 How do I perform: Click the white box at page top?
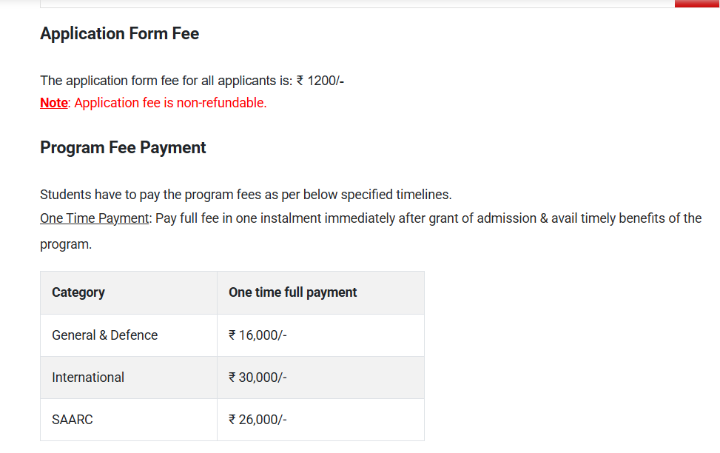pyautogui.click(x=357, y=4)
